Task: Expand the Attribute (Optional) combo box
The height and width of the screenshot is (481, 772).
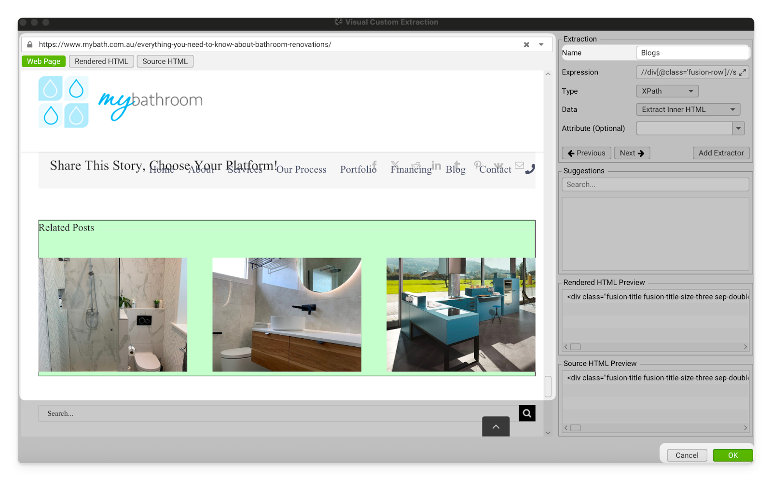Action: tap(738, 128)
